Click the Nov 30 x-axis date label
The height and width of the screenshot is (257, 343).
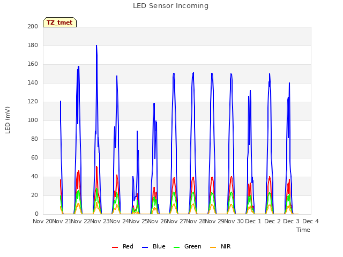pyautogui.click(x=234, y=221)
